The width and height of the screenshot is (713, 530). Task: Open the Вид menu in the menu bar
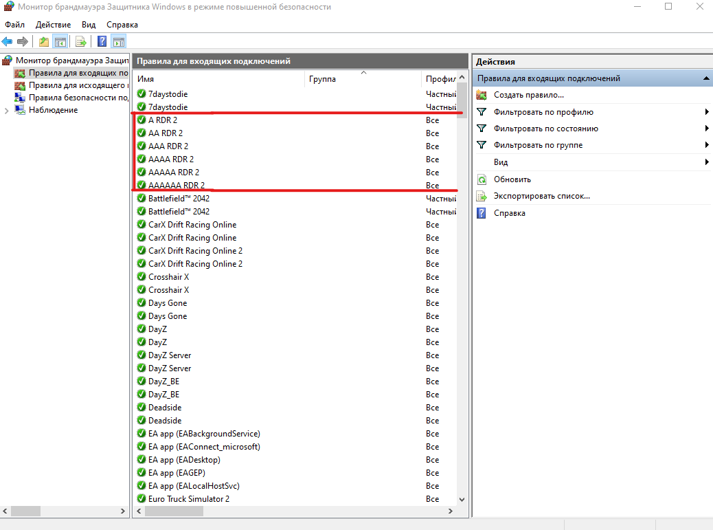tap(89, 25)
